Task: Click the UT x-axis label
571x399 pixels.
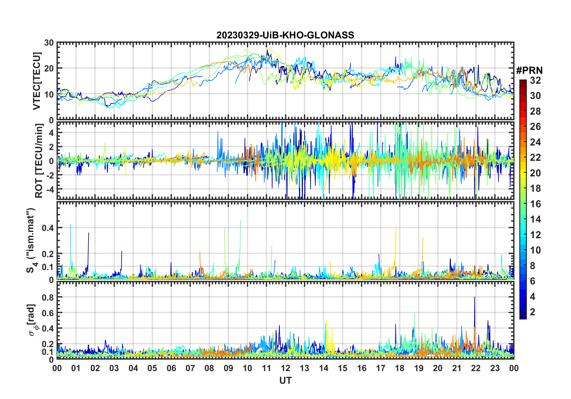Action: (285, 380)
